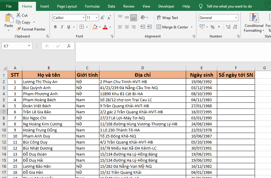Click the Insert Function fx icon

click(x=69, y=46)
